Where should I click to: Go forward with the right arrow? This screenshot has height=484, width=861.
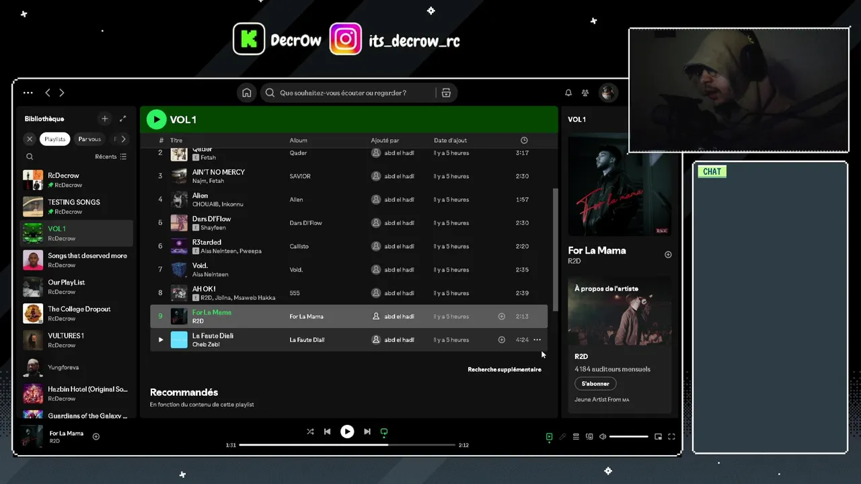coord(62,93)
